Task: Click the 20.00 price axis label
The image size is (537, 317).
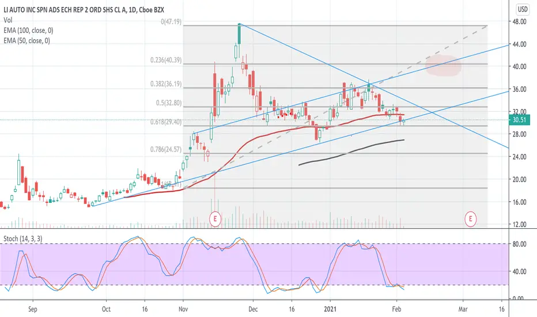Action: [x=519, y=179]
